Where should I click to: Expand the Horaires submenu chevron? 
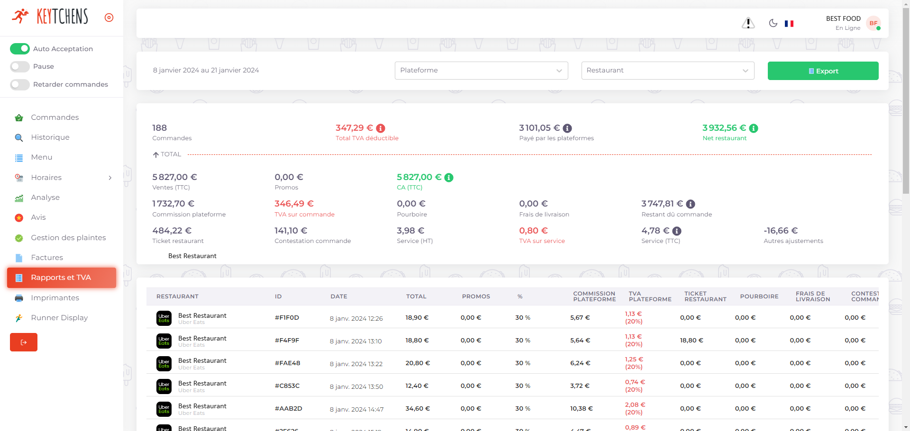coord(110,178)
